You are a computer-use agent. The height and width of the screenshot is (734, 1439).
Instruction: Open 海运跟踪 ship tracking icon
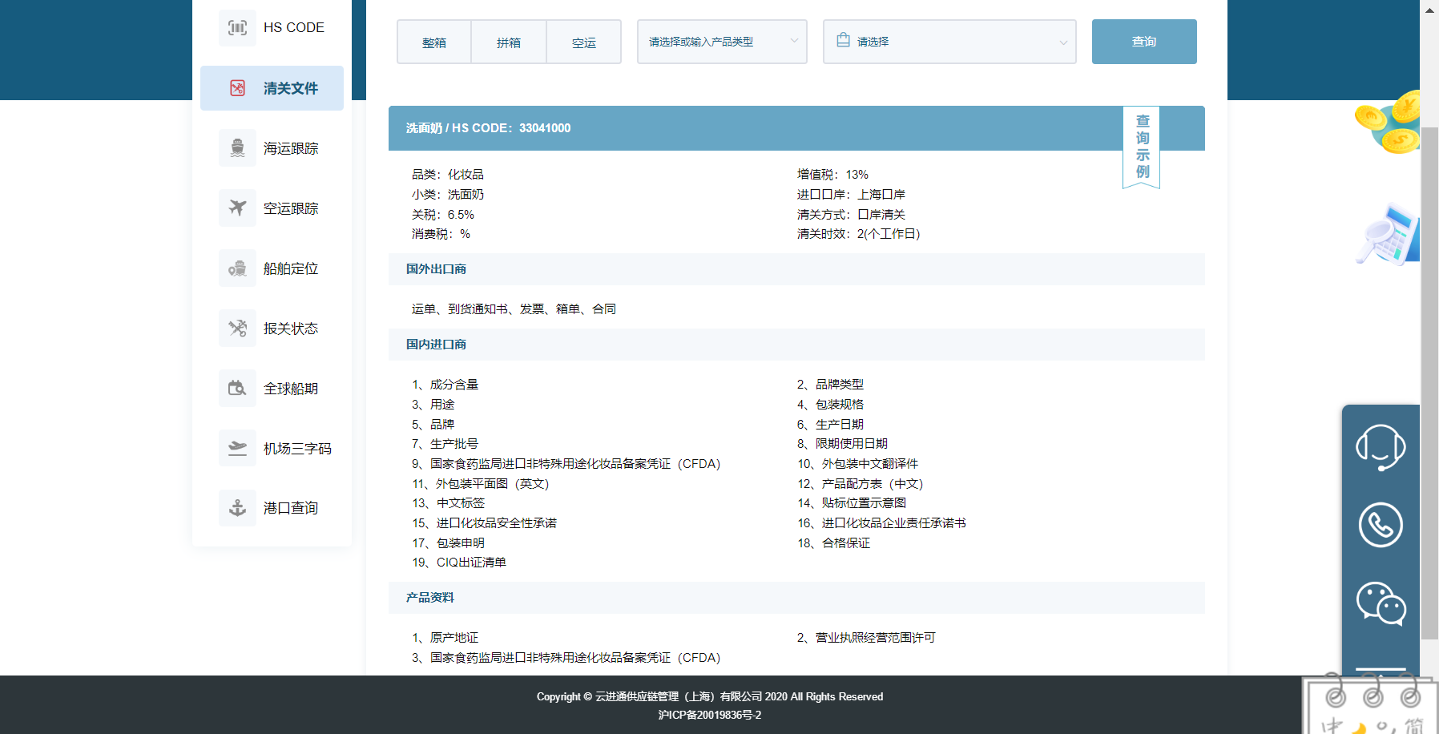[x=237, y=148]
